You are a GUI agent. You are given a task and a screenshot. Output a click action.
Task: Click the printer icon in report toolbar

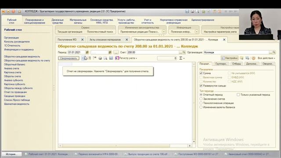[100, 58]
